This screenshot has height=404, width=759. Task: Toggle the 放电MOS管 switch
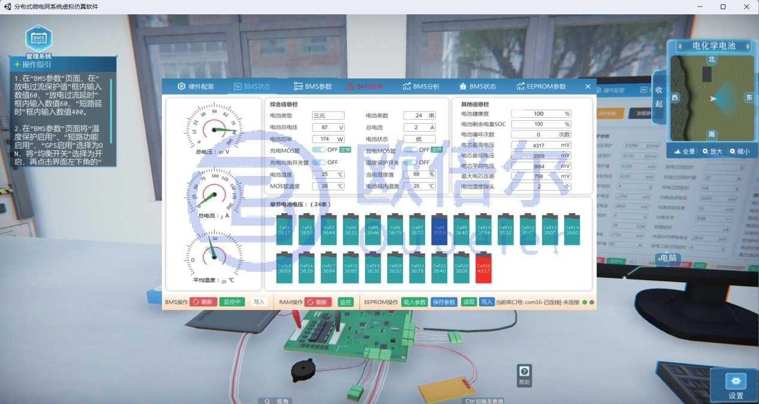410,150
